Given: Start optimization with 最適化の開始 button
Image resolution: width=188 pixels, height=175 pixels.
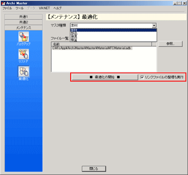Looking at the screenshot, I should [x=105, y=77].
